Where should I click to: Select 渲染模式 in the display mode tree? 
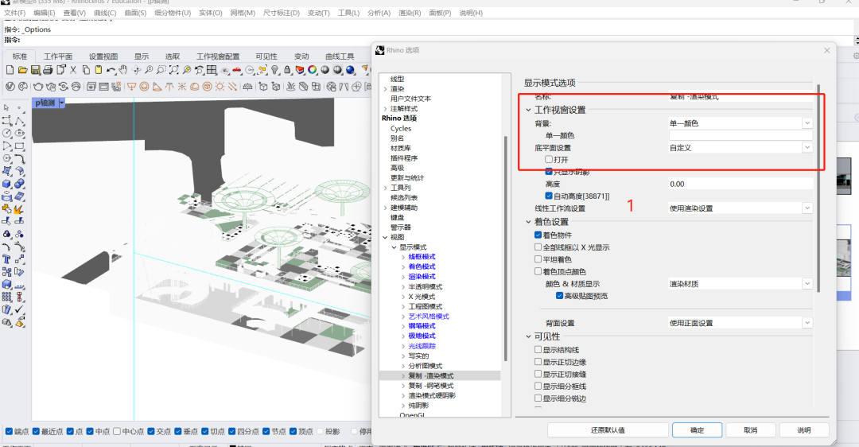tap(422, 277)
